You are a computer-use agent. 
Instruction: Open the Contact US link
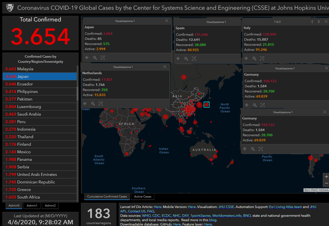[137, 211]
